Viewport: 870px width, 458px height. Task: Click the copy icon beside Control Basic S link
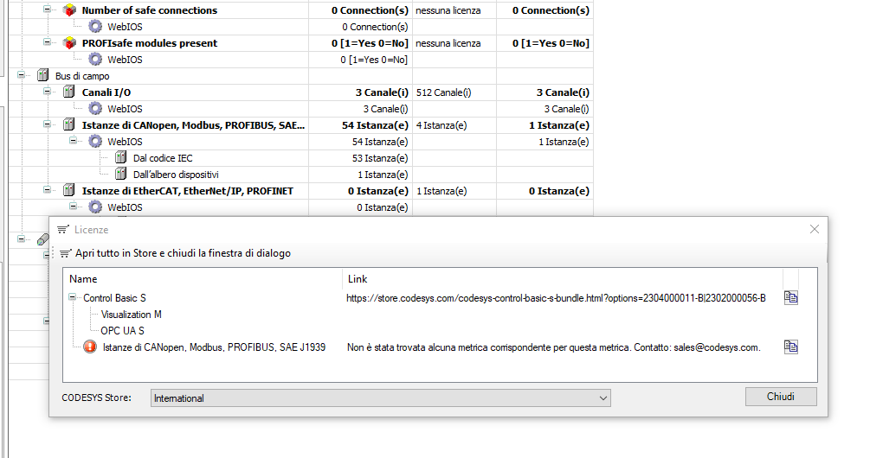click(790, 298)
